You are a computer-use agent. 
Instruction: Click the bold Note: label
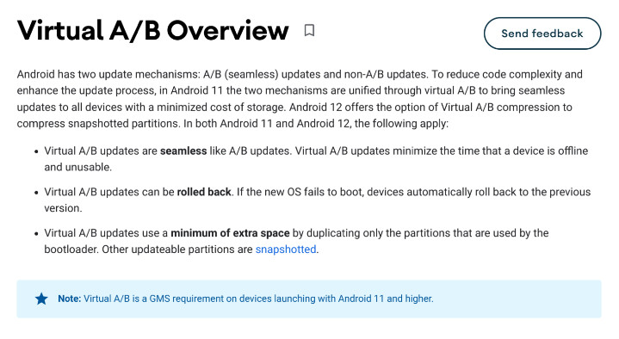click(70, 299)
